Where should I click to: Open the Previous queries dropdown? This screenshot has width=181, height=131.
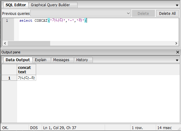[81, 13]
